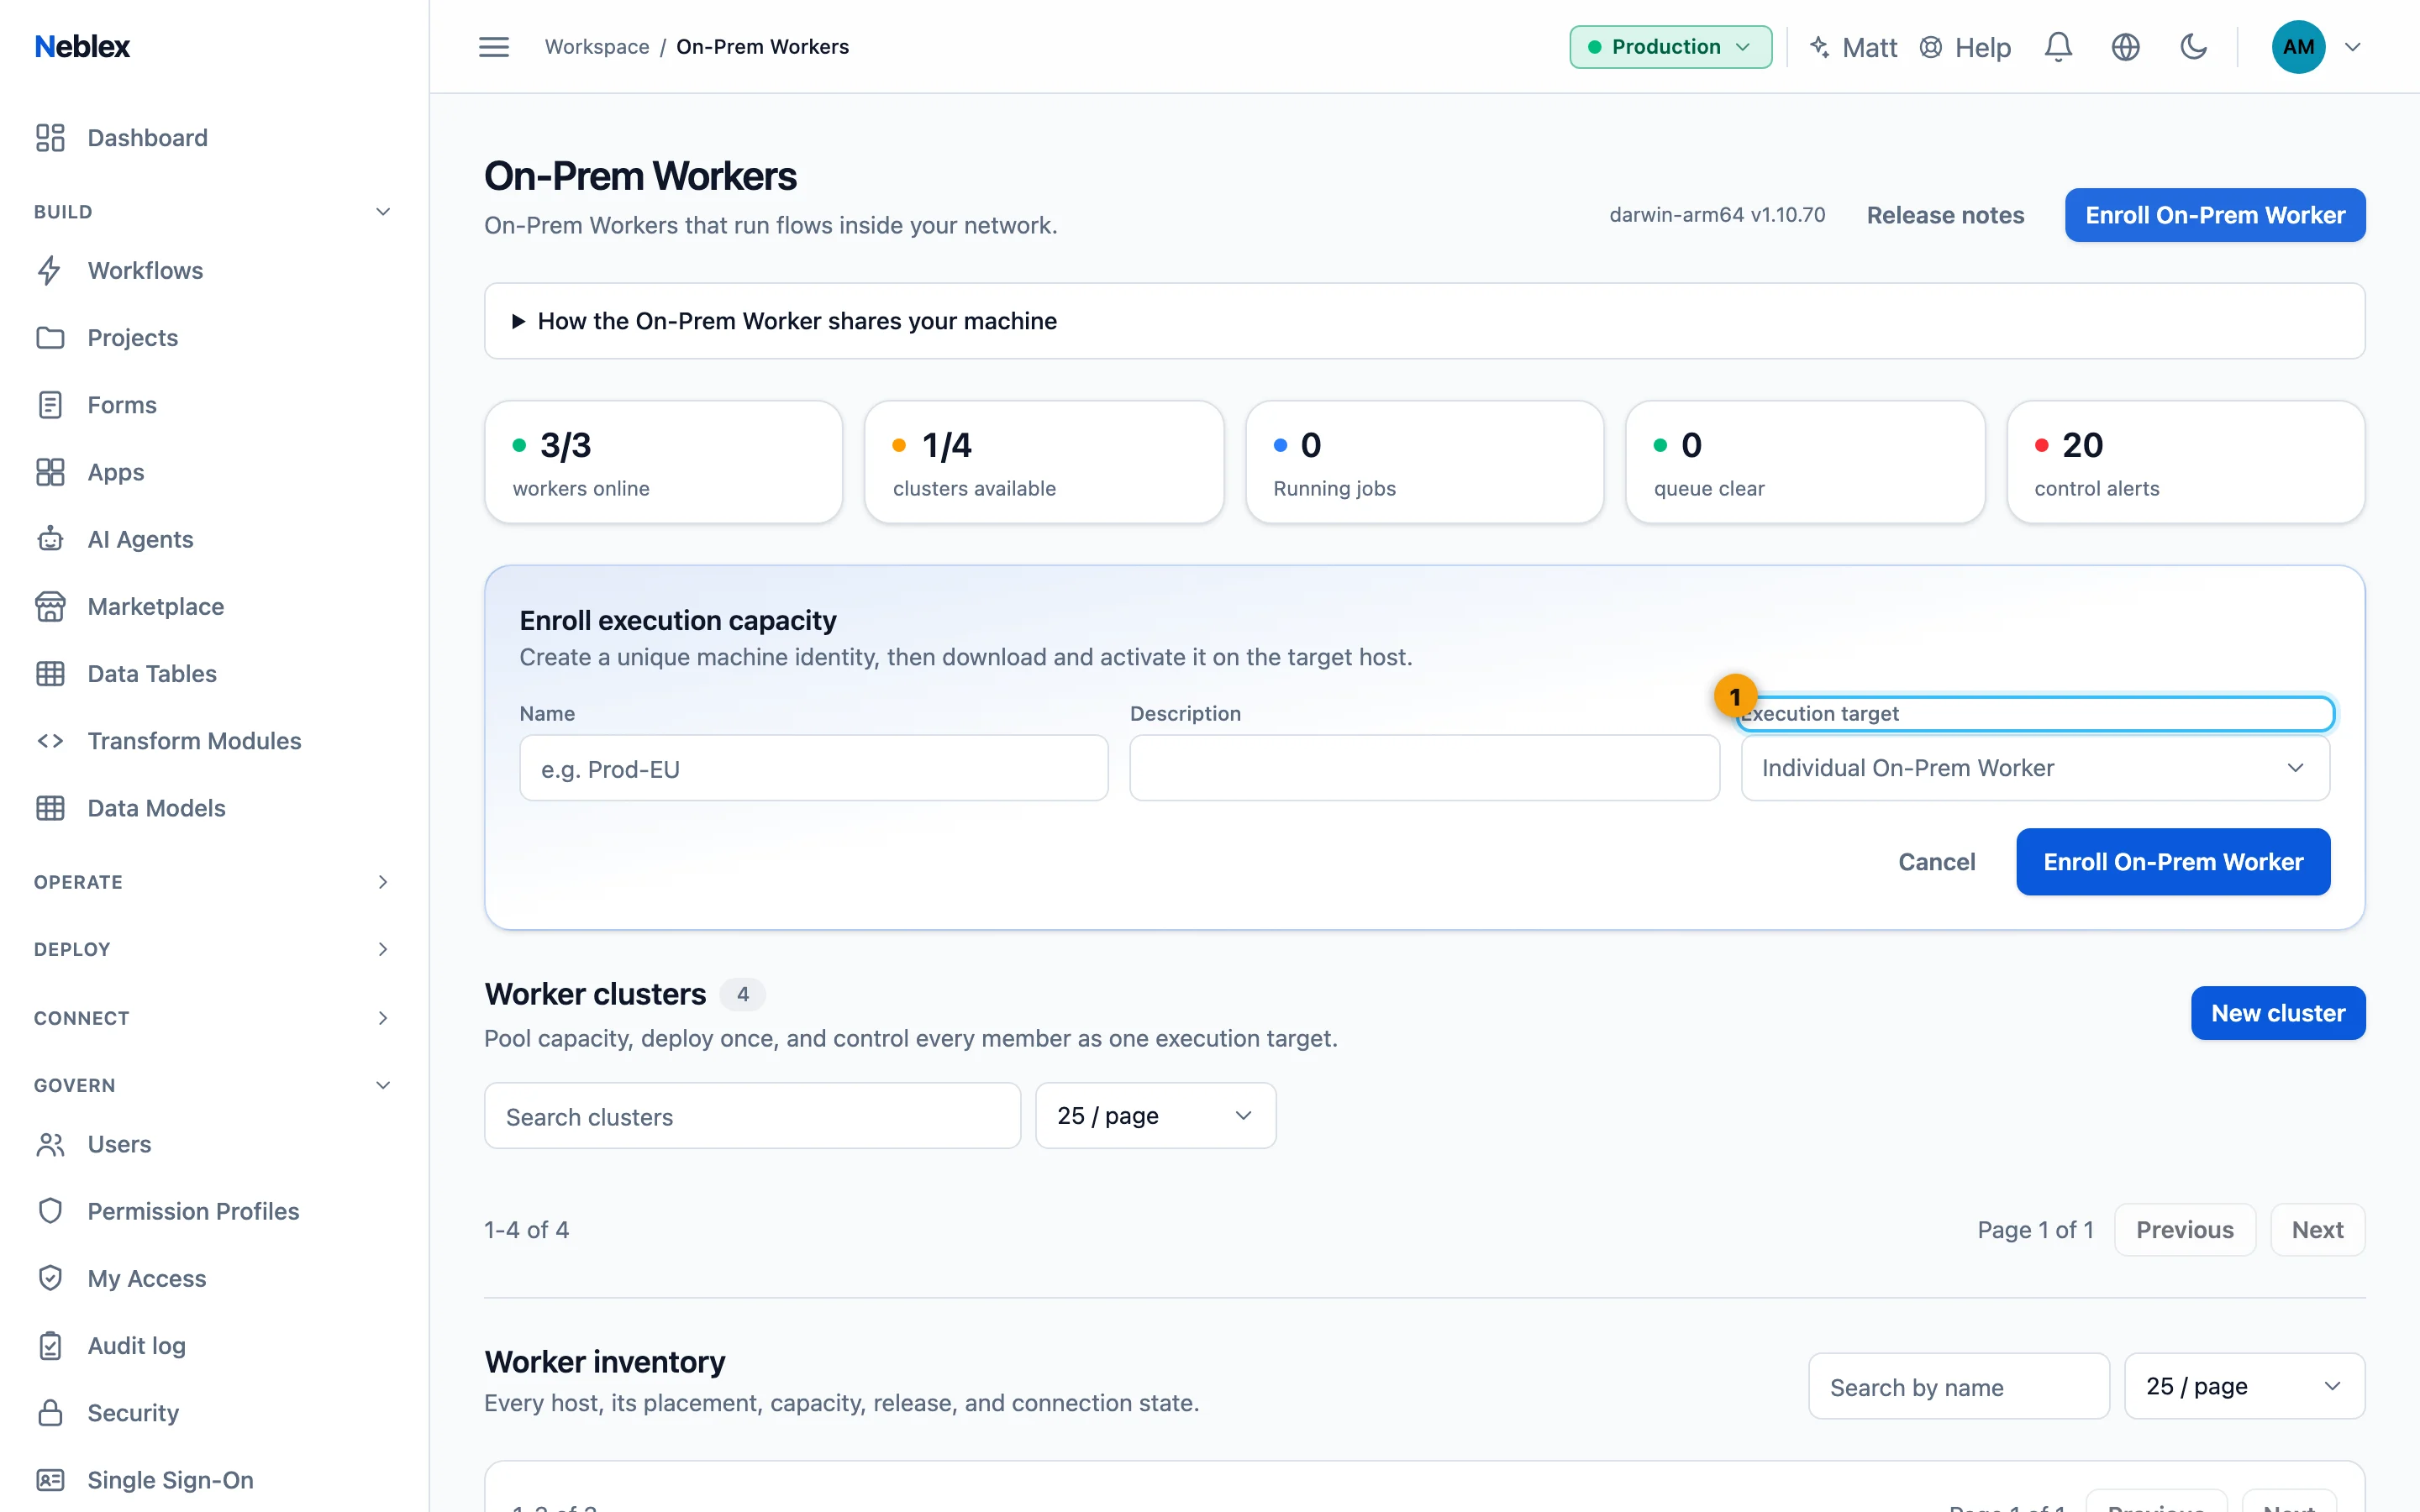Click the New cluster button
Viewport: 2420px width, 1512px height.
point(2278,1013)
